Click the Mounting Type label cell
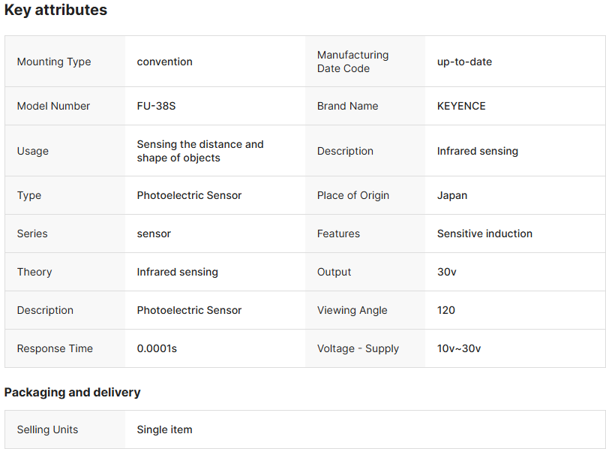Image resolution: width=606 pixels, height=449 pixels. coord(54,62)
